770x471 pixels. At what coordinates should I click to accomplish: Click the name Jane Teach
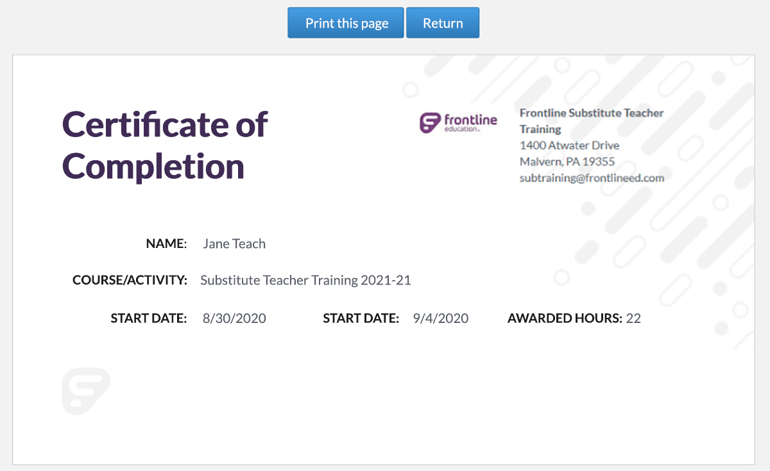click(234, 244)
